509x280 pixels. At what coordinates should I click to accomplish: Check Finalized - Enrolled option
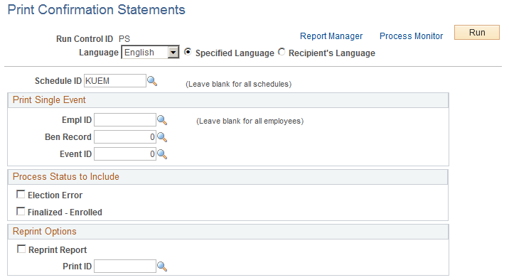[21, 212]
